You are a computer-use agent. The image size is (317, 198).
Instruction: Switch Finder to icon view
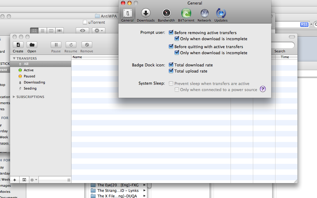click(35, 31)
